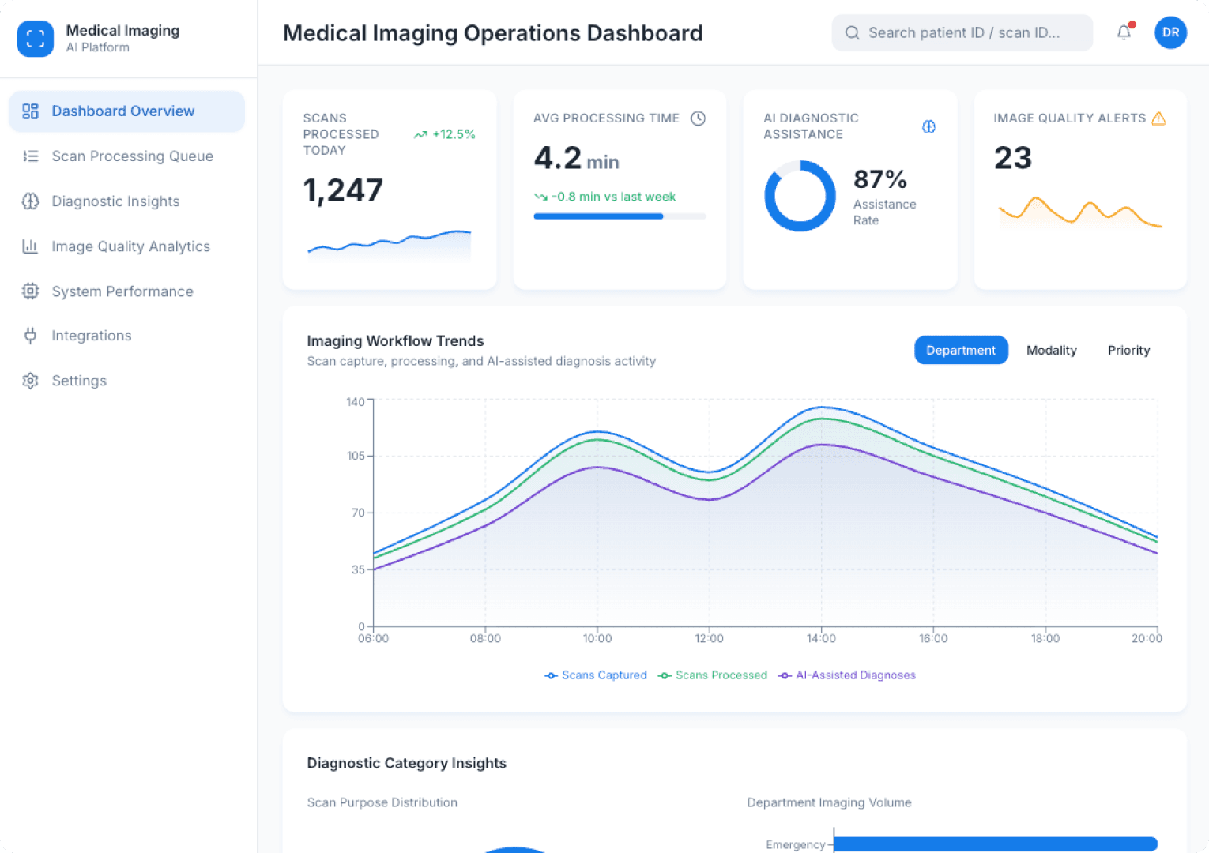The width and height of the screenshot is (1209, 853).
Task: Click the Settings gear icon in sidebar
Action: (31, 381)
